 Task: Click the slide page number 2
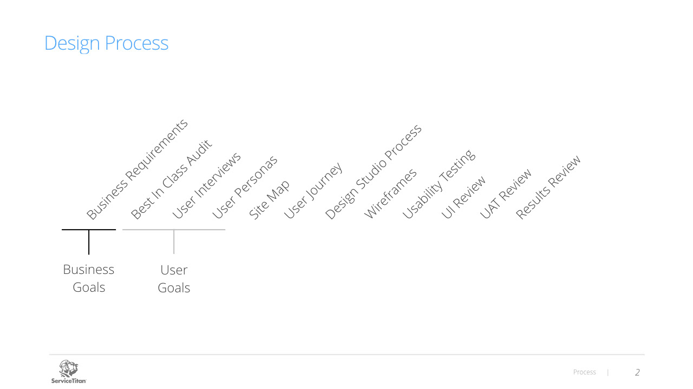pyautogui.click(x=637, y=372)
